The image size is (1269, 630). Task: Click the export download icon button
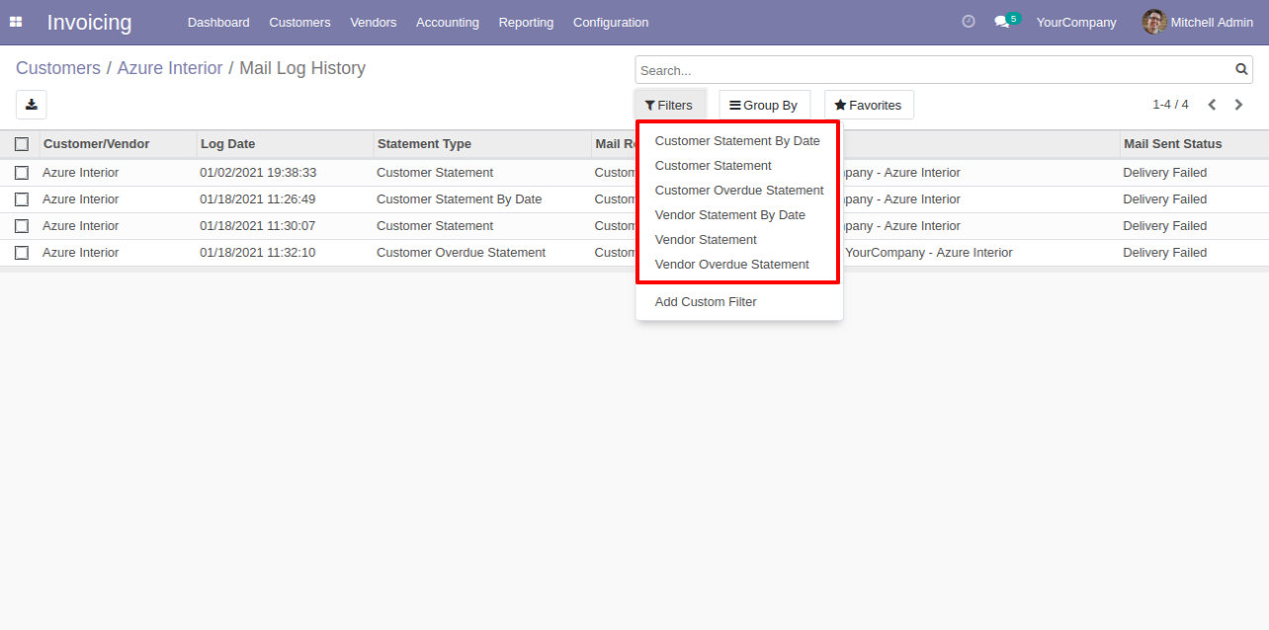pyautogui.click(x=32, y=105)
